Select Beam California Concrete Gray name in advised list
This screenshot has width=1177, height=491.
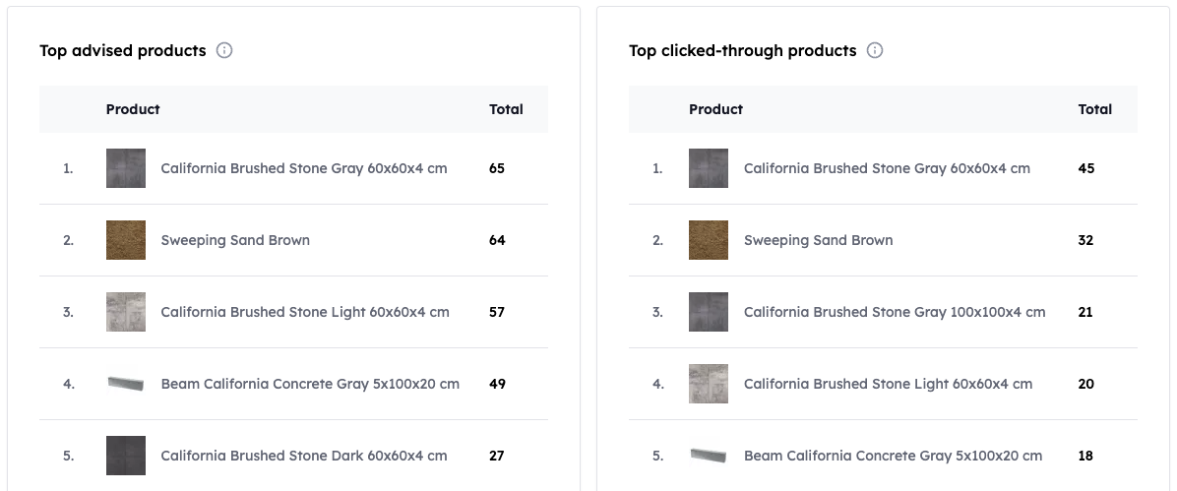coord(310,384)
